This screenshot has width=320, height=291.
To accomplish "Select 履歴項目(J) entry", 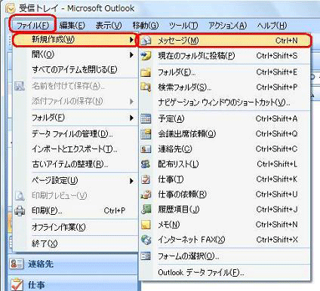I will [225, 210].
